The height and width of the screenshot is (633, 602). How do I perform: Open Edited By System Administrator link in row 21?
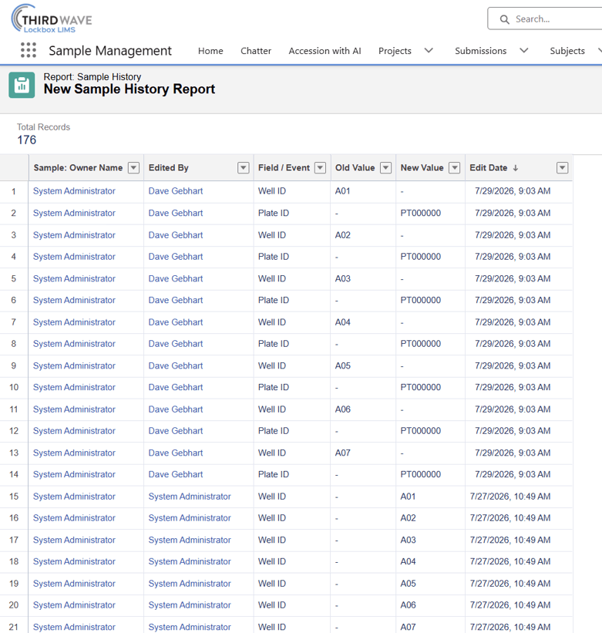(x=190, y=627)
